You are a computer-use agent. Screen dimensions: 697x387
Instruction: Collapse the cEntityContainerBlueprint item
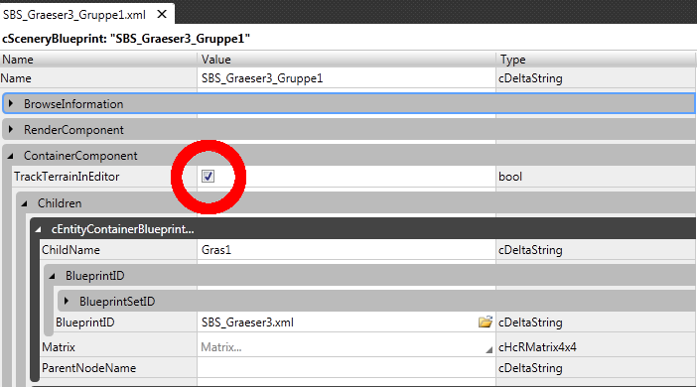[x=39, y=229]
